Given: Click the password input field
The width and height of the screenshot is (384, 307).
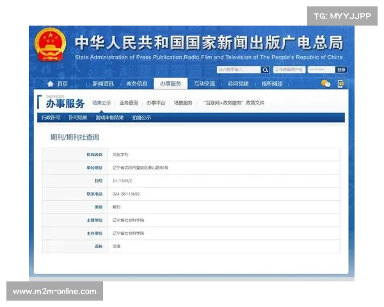Looking at the screenshot, I should (x=321, y=70).
